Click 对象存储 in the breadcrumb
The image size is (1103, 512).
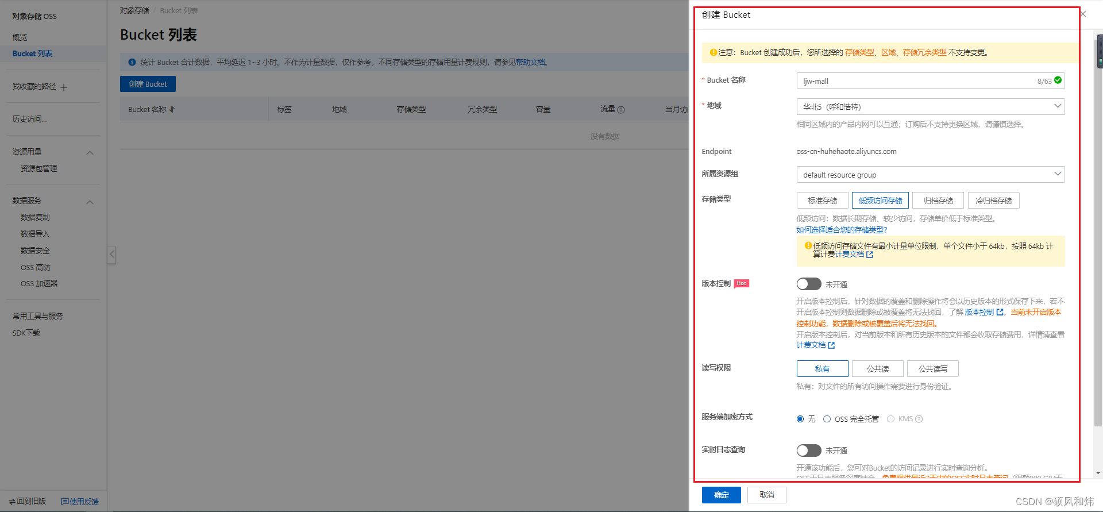134,10
